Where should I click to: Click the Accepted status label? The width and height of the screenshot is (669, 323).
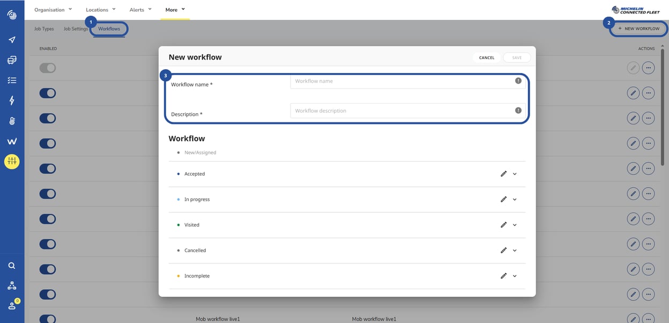pos(195,174)
